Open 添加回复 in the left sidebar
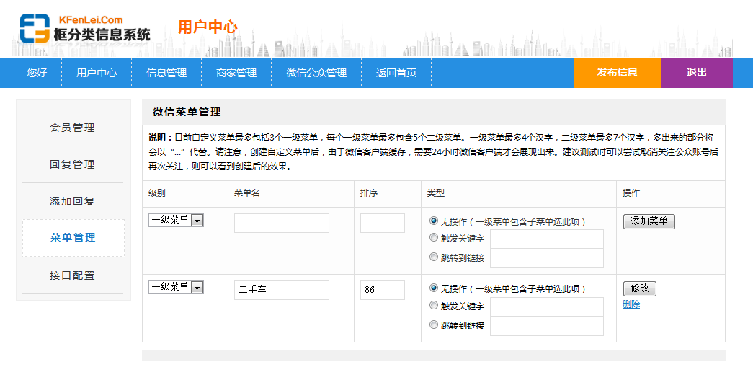The height and width of the screenshot is (385, 753). (x=73, y=201)
